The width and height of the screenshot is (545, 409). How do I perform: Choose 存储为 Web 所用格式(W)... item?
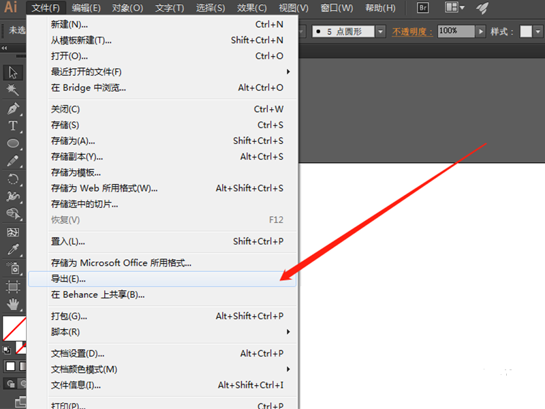[x=162, y=188]
